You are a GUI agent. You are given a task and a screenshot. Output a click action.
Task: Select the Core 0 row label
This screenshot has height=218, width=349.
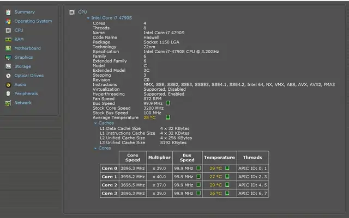(x=109, y=169)
